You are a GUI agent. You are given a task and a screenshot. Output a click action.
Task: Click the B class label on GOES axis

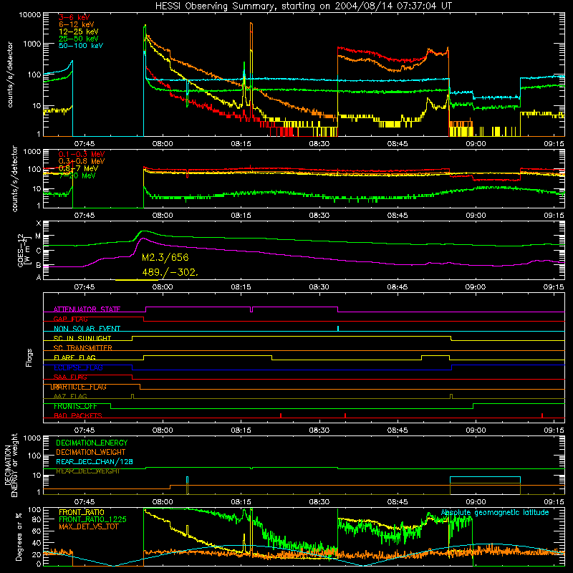39,266
